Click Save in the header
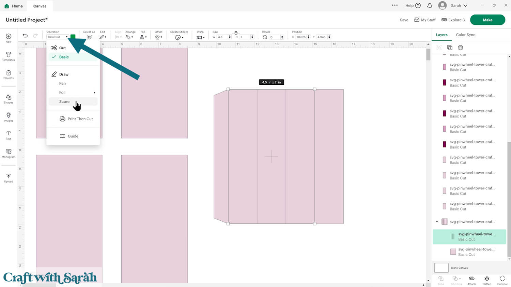511x287 pixels. pyautogui.click(x=404, y=20)
